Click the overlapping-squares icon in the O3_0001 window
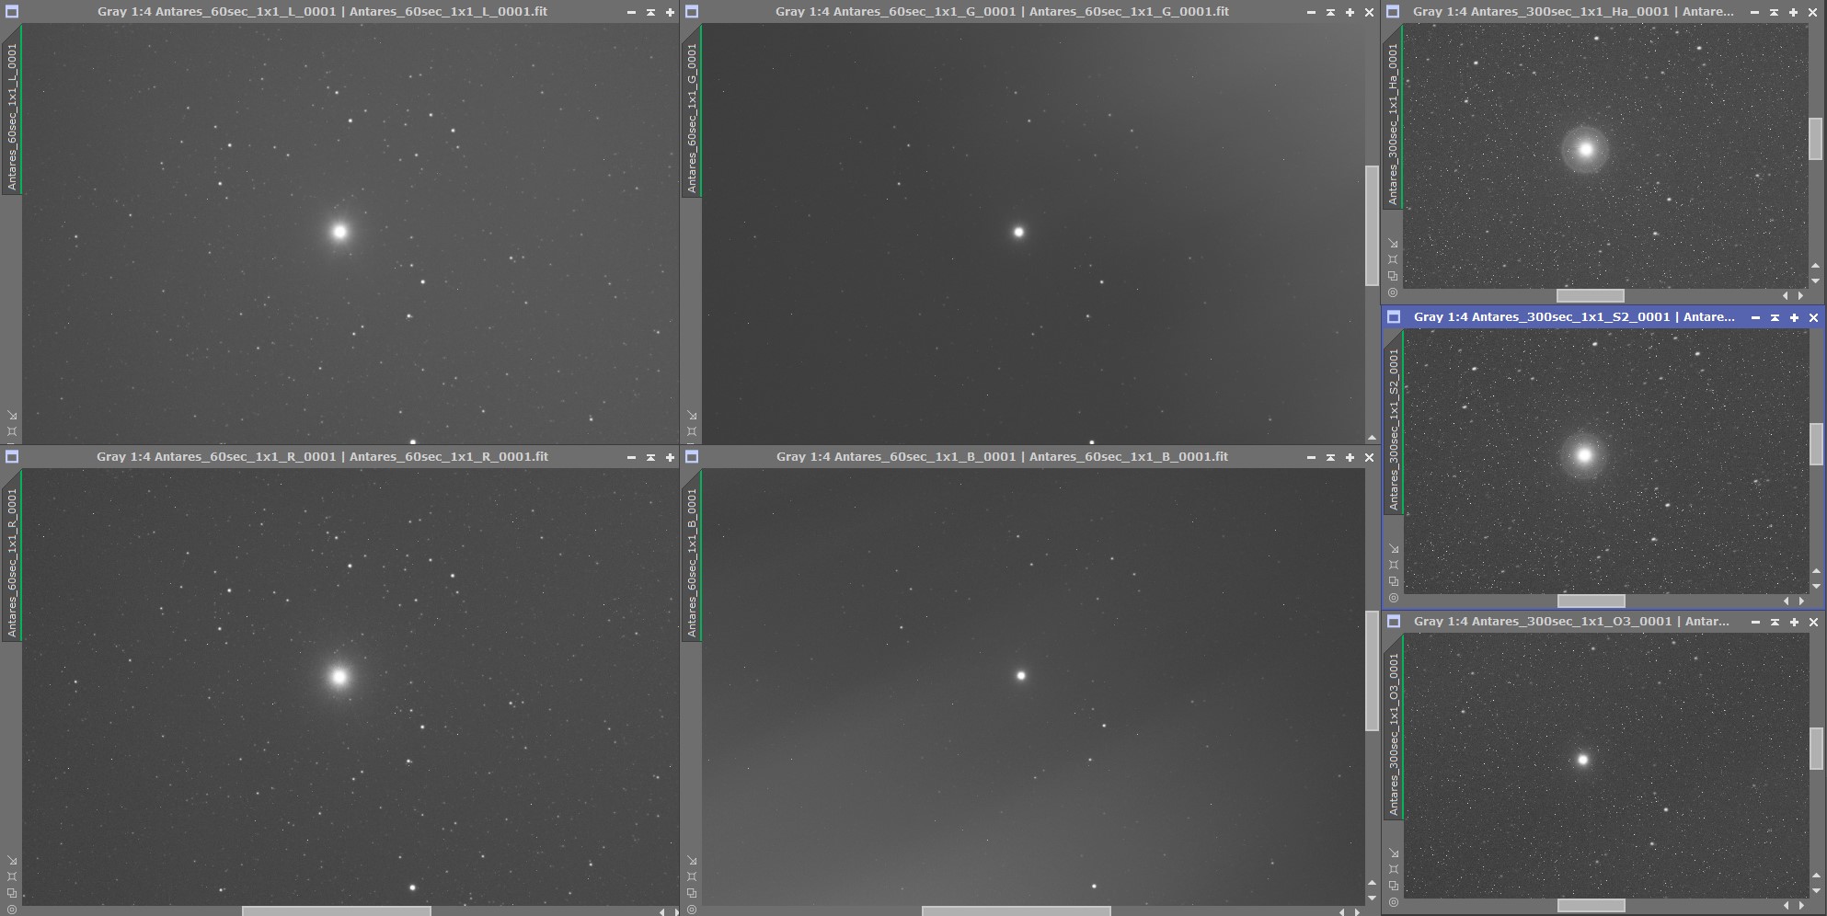Screen dimensions: 1827x916 pos(1394,886)
